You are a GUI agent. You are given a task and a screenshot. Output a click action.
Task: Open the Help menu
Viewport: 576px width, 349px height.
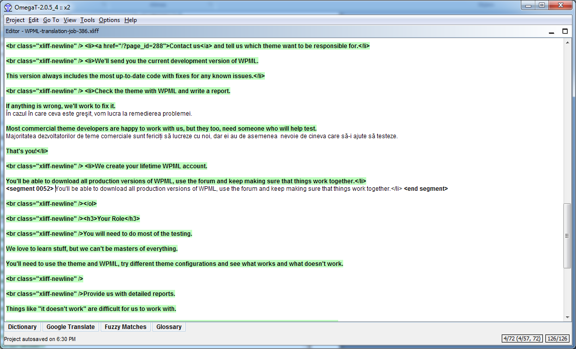pos(130,20)
